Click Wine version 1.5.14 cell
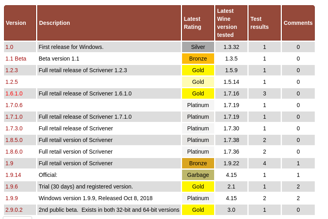The image size is (328, 219). [x=231, y=82]
